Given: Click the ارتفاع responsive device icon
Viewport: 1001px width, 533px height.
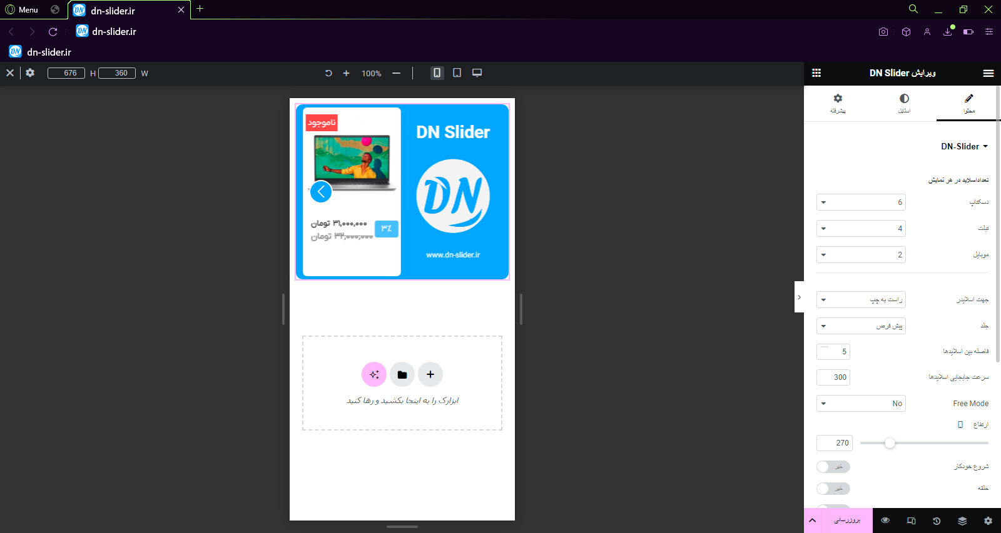Looking at the screenshot, I should pyautogui.click(x=960, y=424).
